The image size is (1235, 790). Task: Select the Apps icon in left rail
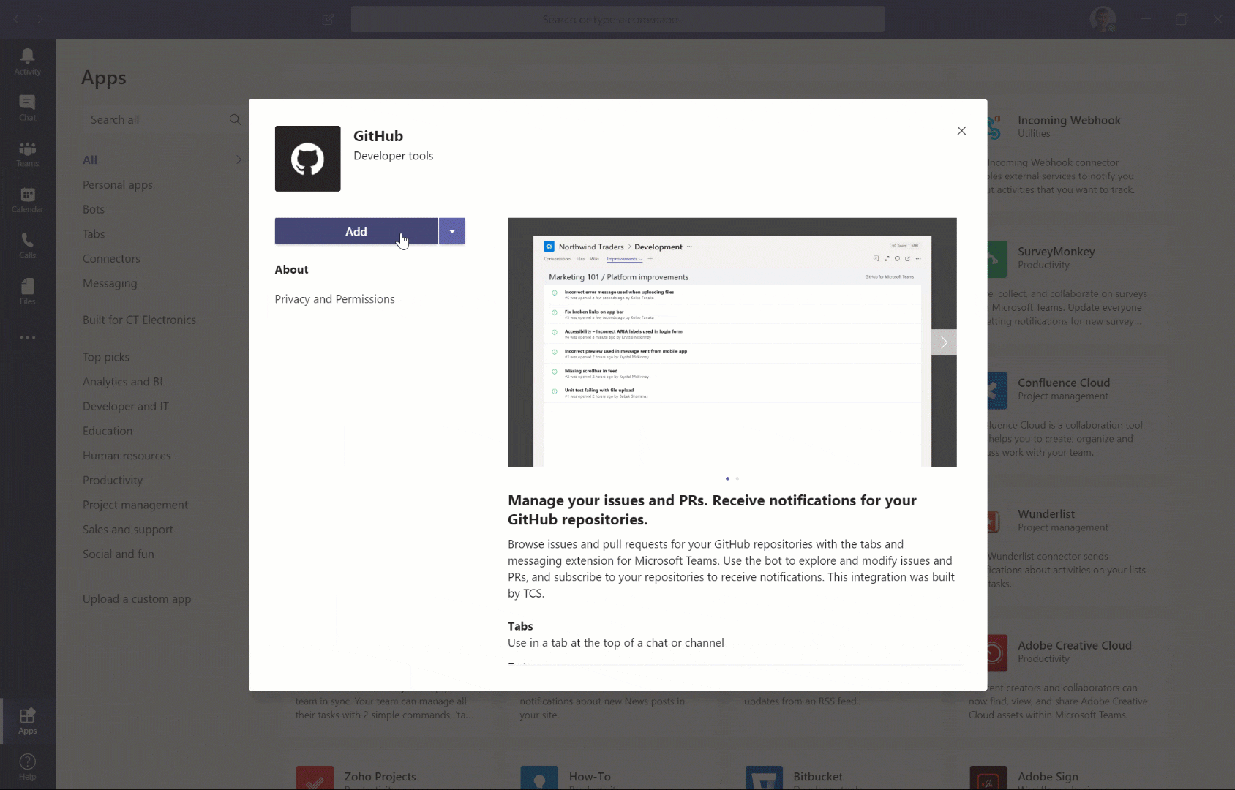(27, 721)
